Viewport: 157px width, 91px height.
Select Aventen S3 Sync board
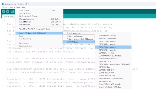(x=113, y=81)
